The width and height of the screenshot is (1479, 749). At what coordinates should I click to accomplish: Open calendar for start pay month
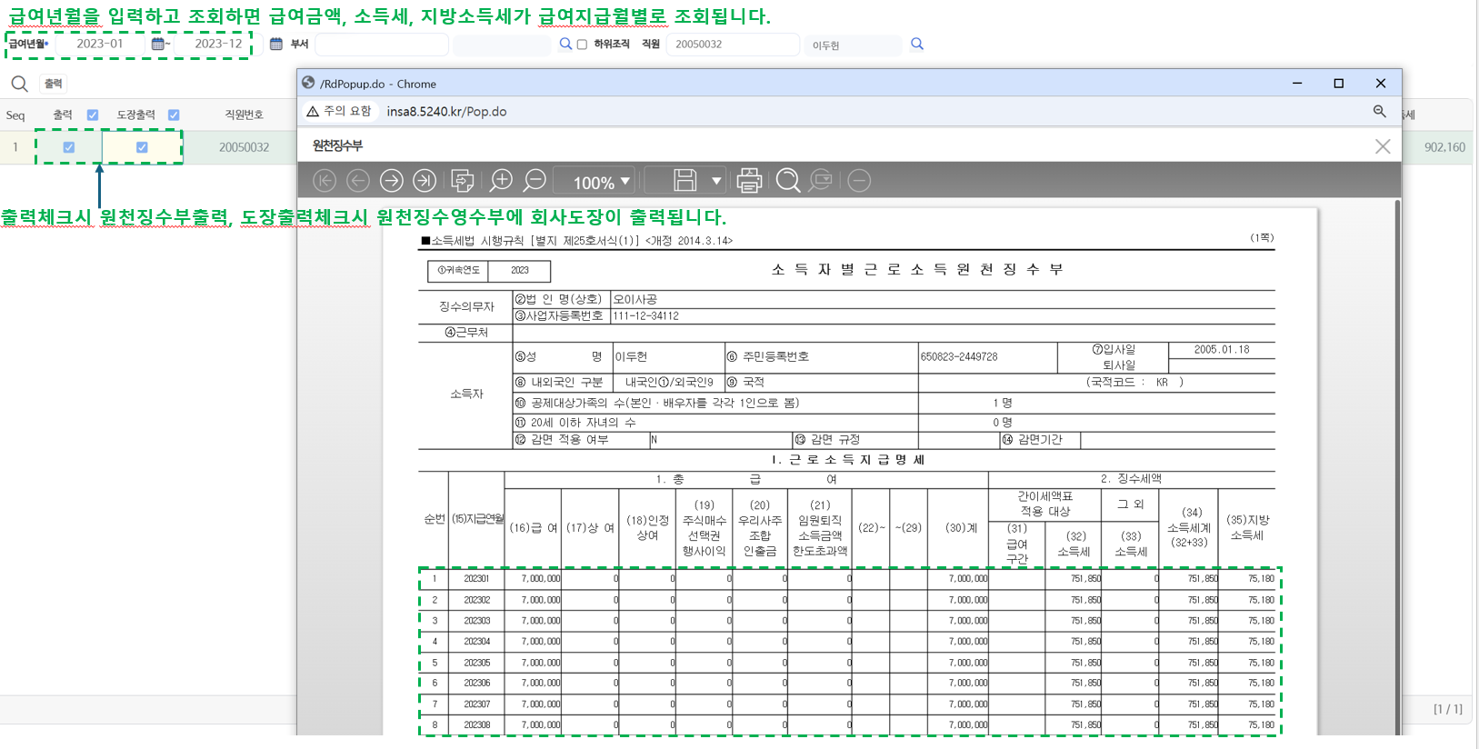click(158, 44)
